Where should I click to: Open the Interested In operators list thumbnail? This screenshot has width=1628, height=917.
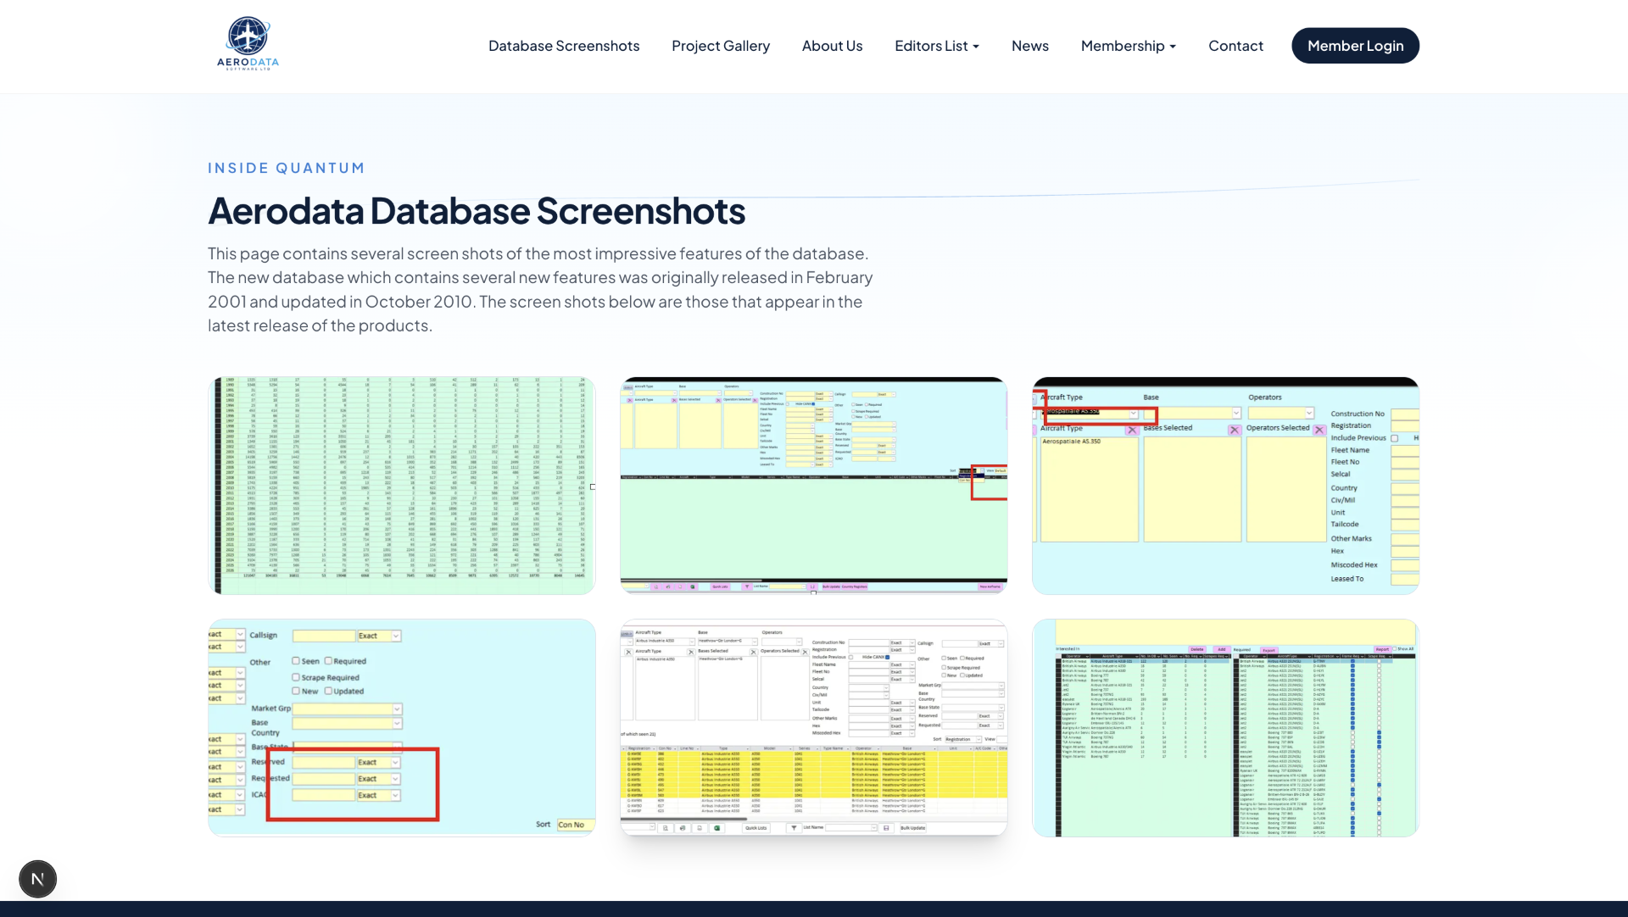[x=1225, y=728]
